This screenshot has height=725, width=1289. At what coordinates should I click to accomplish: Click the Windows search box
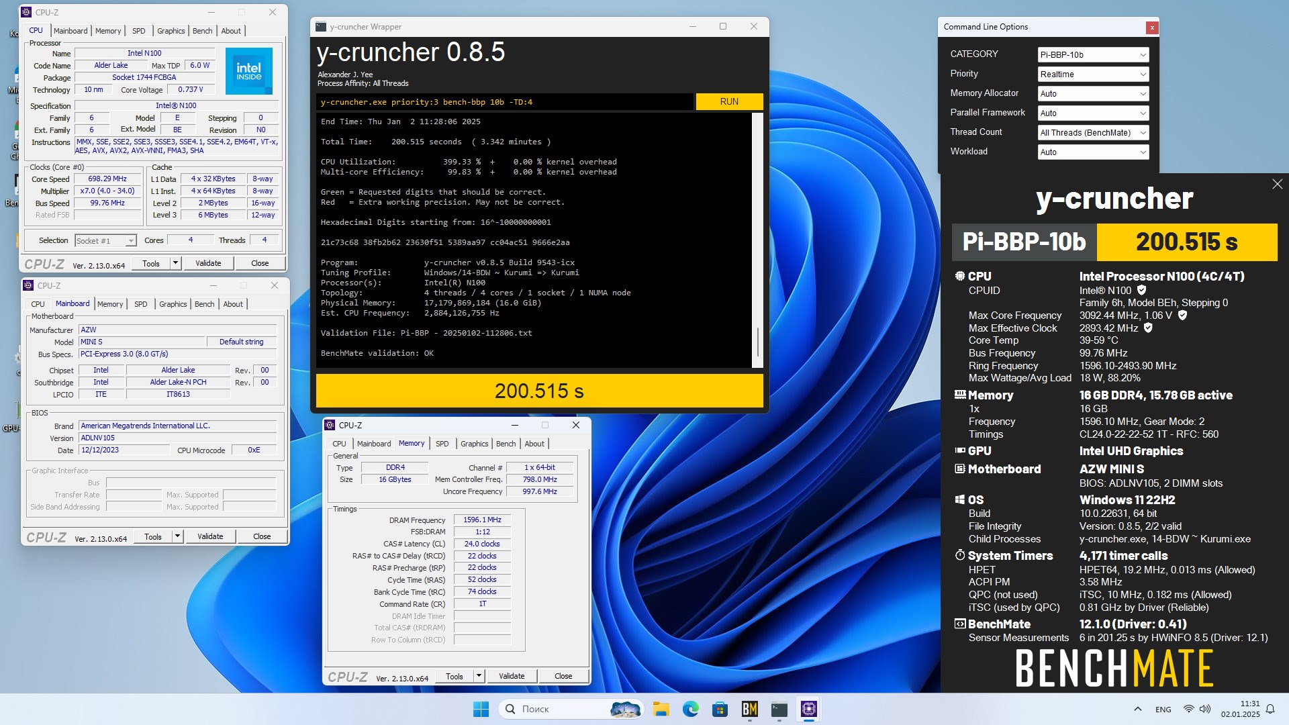point(571,709)
